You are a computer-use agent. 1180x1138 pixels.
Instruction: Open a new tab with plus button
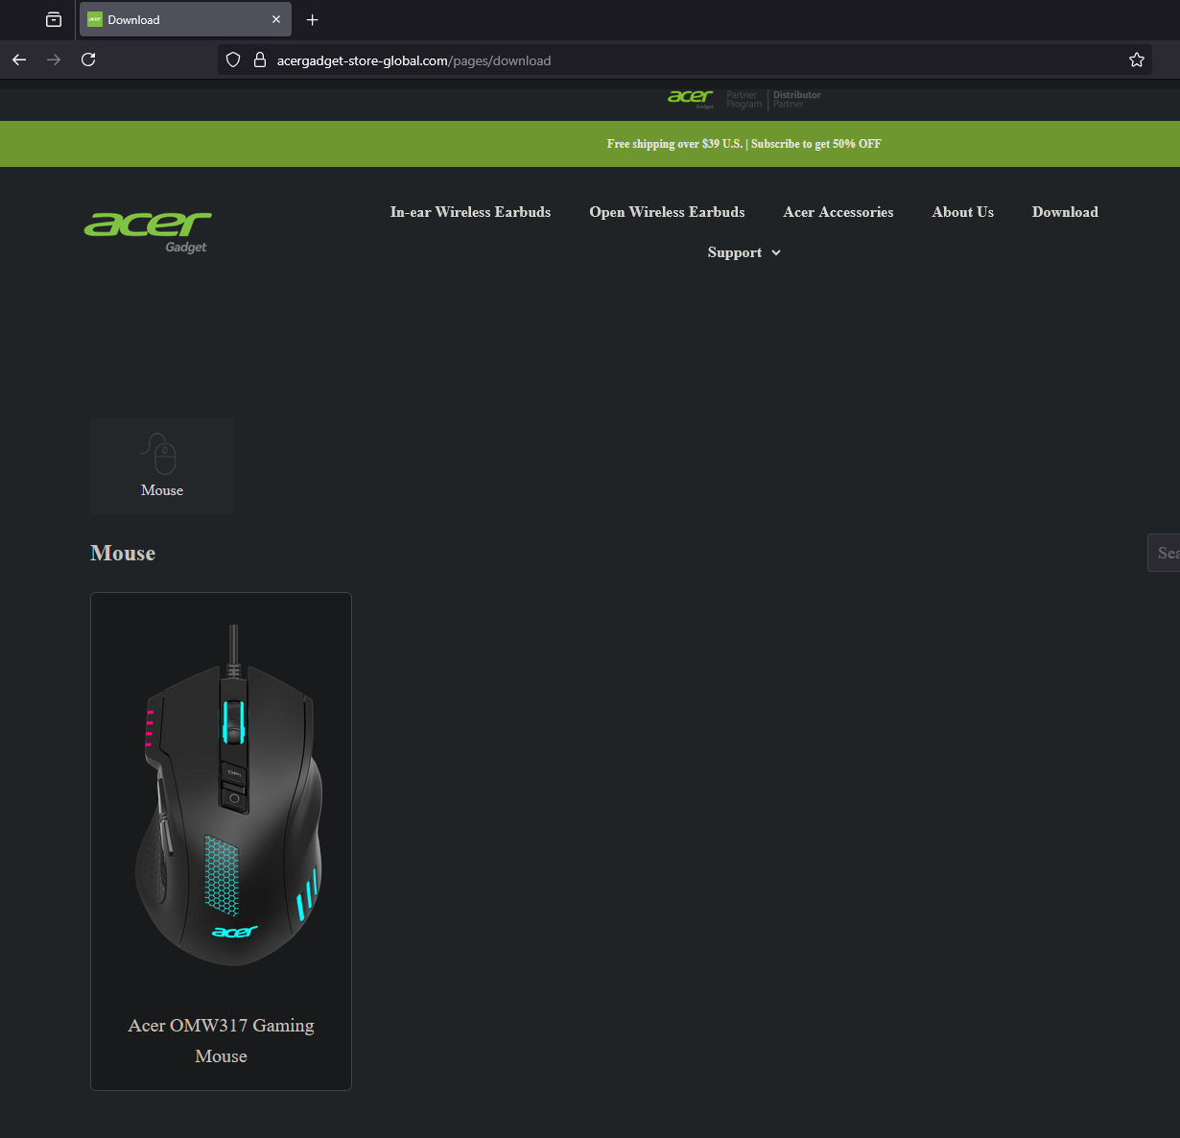[x=312, y=19]
